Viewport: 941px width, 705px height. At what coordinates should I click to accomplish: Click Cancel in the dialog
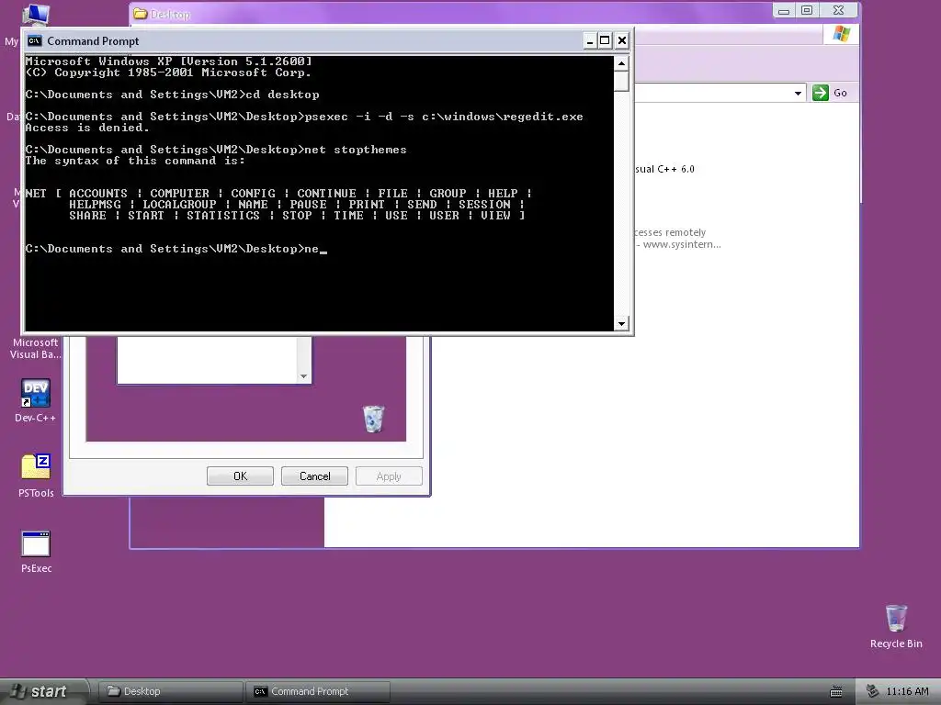[x=314, y=476]
